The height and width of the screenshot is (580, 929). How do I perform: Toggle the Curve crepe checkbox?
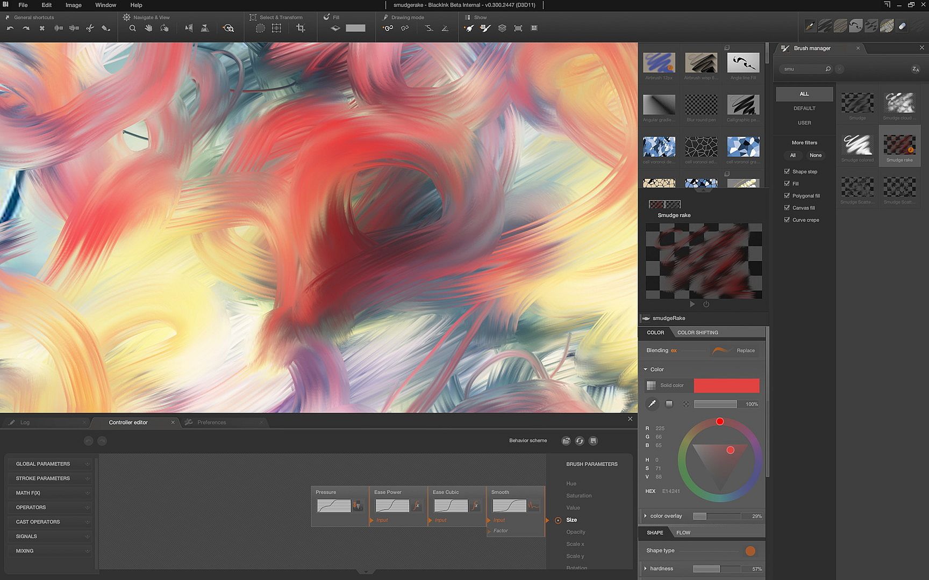click(x=787, y=220)
